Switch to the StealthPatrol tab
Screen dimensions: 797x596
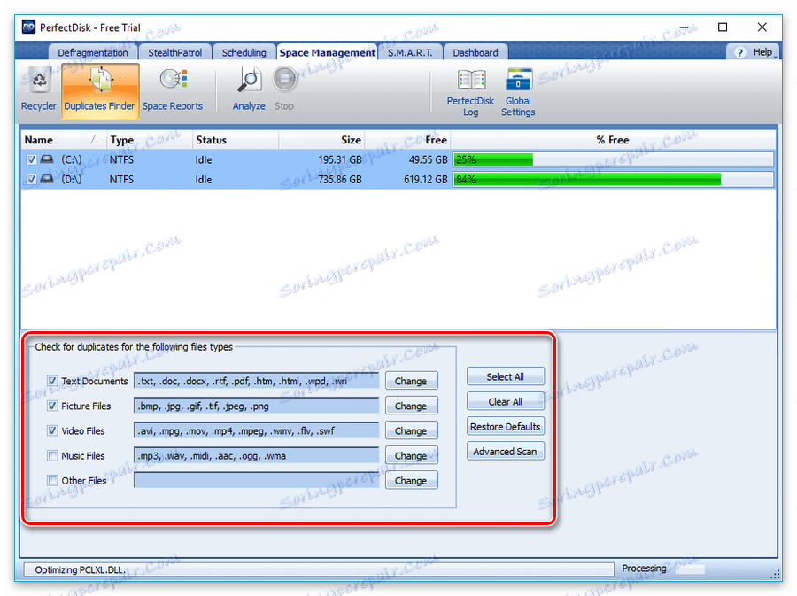[174, 53]
